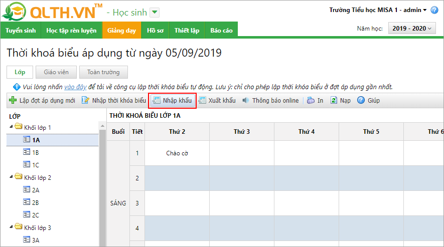Open the Tuyển sinh menu
Image resolution: width=444 pixels, height=247 pixels.
click(x=21, y=31)
